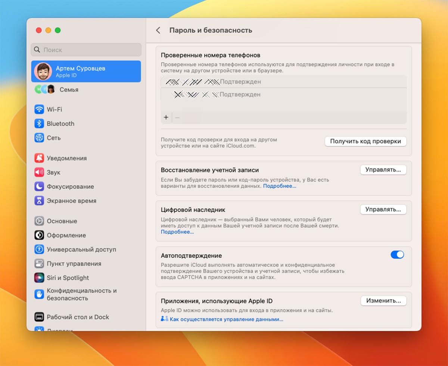Toggle Автоподтверждение switch off
This screenshot has height=366, width=448.
[x=397, y=254]
